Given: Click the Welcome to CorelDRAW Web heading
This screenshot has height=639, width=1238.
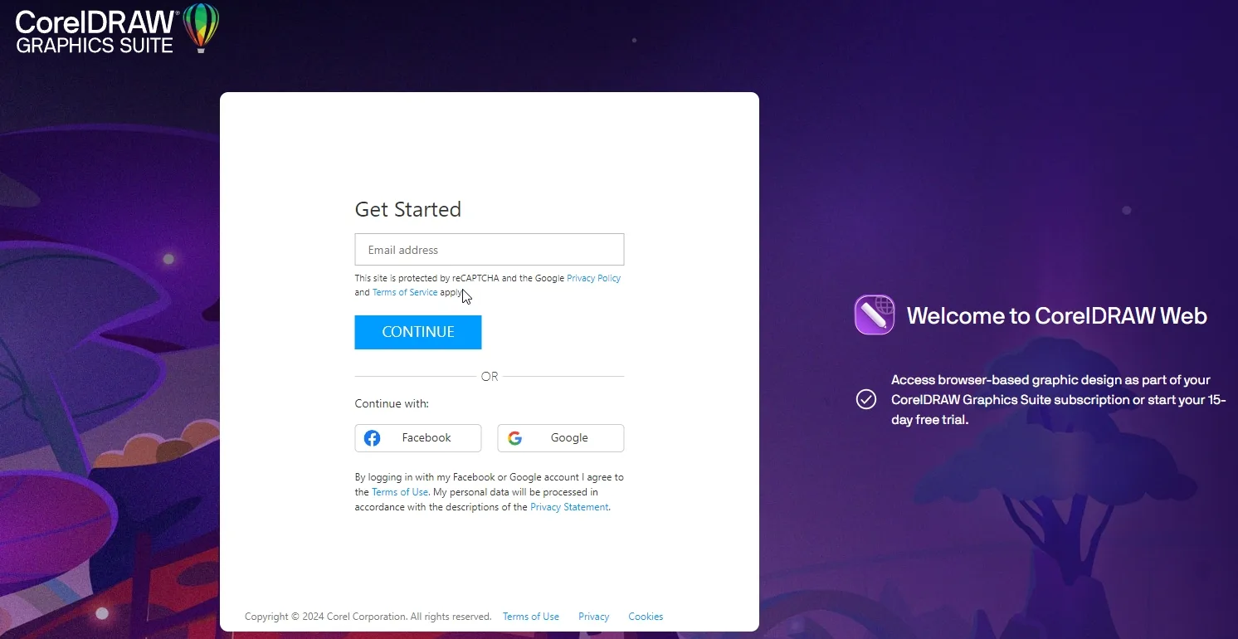Looking at the screenshot, I should click(1057, 315).
